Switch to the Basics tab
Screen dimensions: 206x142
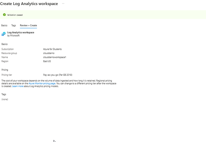point(4,26)
